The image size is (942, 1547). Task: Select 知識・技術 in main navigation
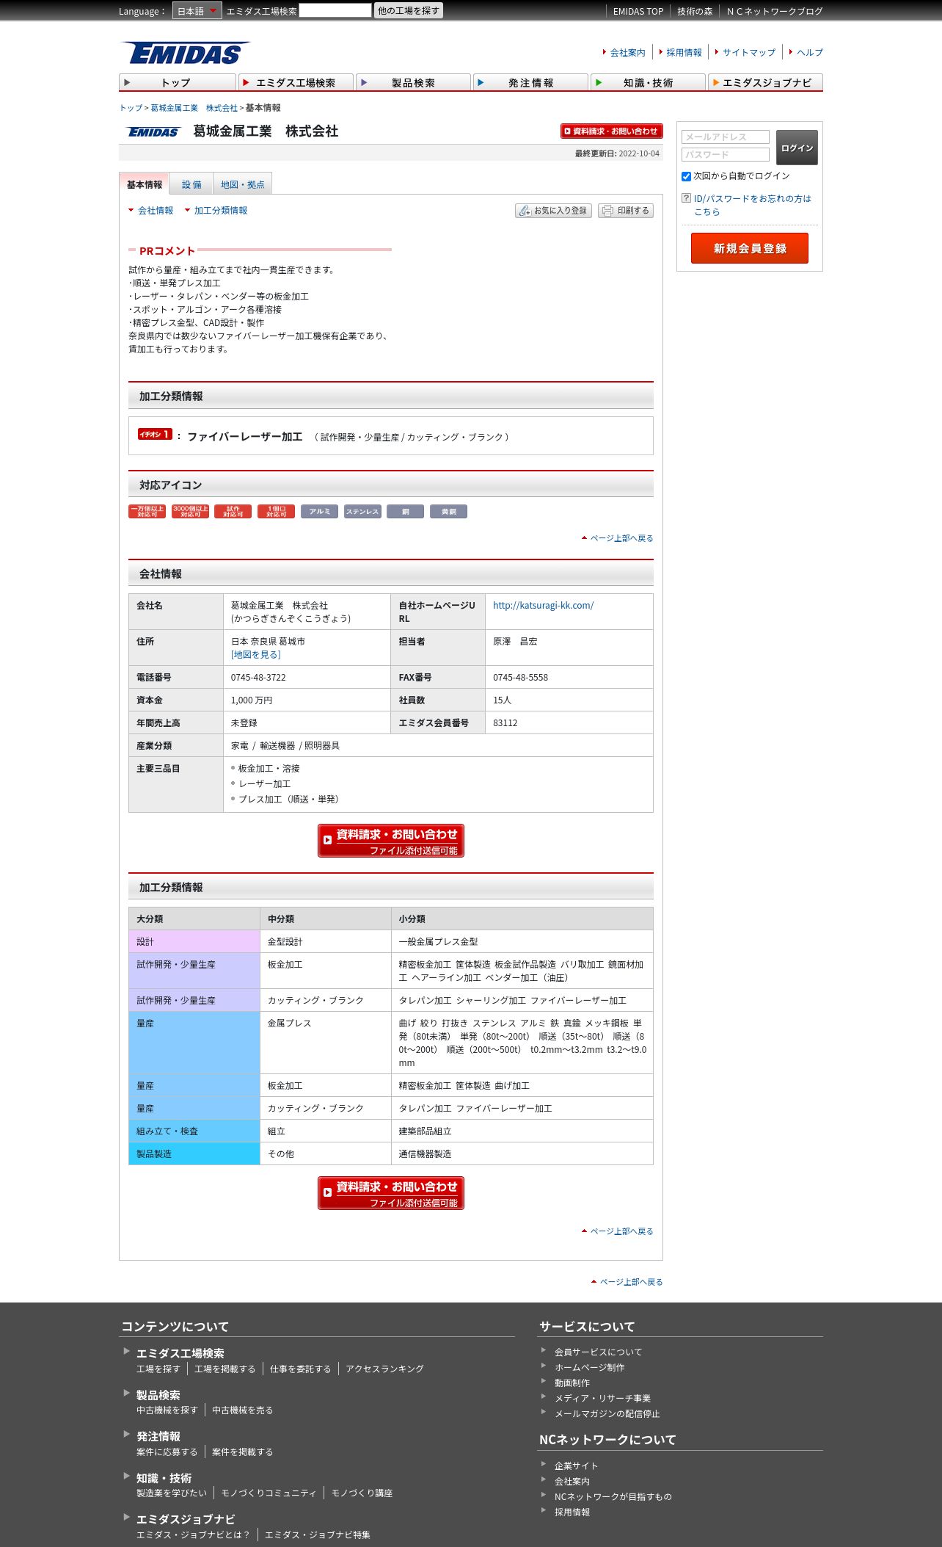pos(648,82)
